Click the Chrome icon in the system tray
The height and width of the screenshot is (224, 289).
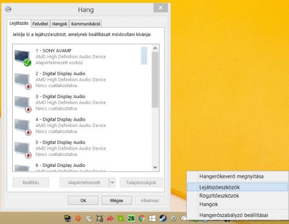pyautogui.click(x=142, y=218)
